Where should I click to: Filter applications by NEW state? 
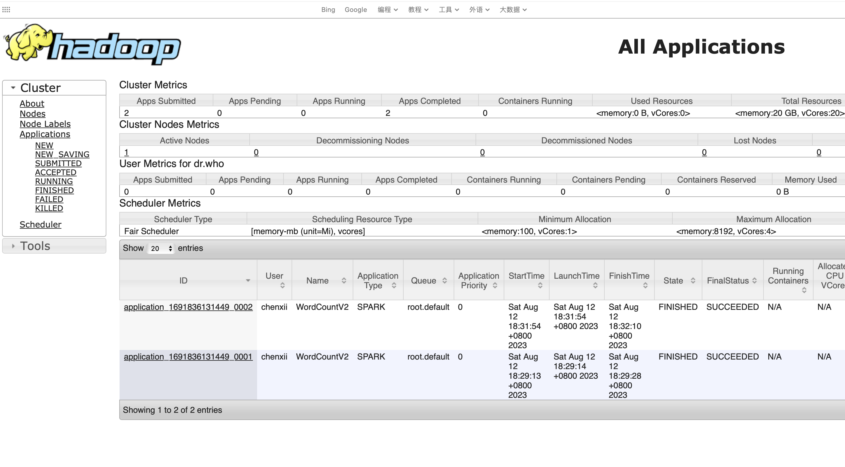coord(44,145)
